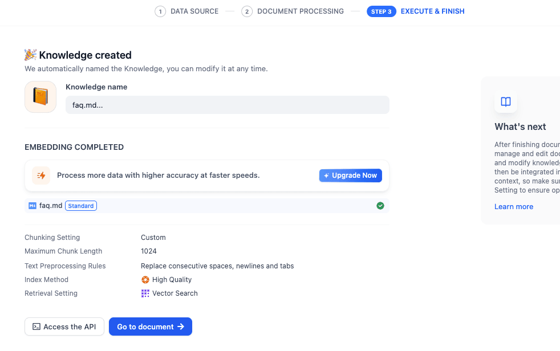This screenshot has width=560, height=351.
Task: Click the API icon inside Access the API button
Action: [x=36, y=326]
